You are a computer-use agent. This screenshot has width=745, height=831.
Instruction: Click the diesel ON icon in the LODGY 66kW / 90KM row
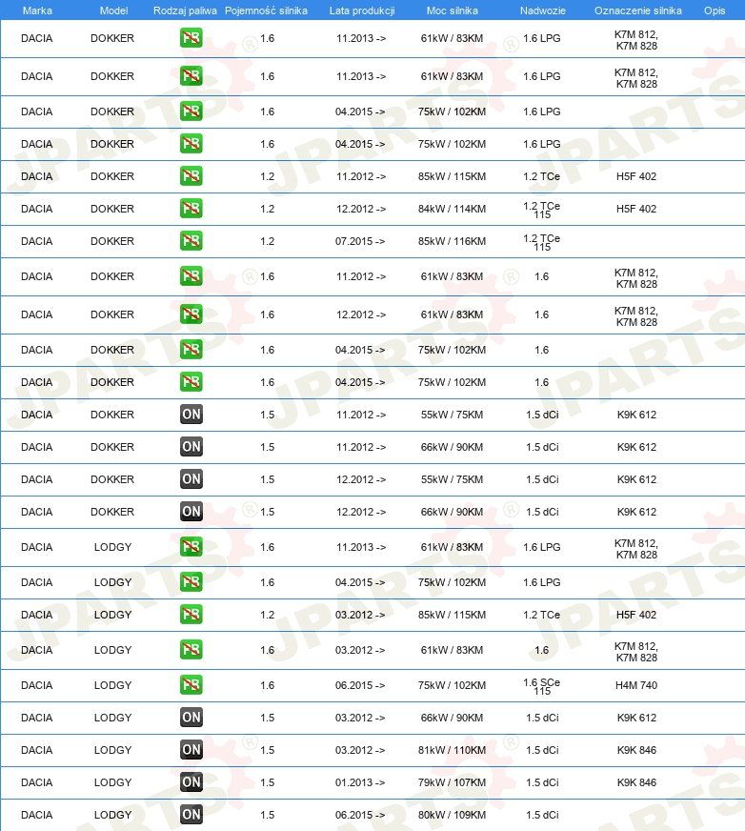191,717
